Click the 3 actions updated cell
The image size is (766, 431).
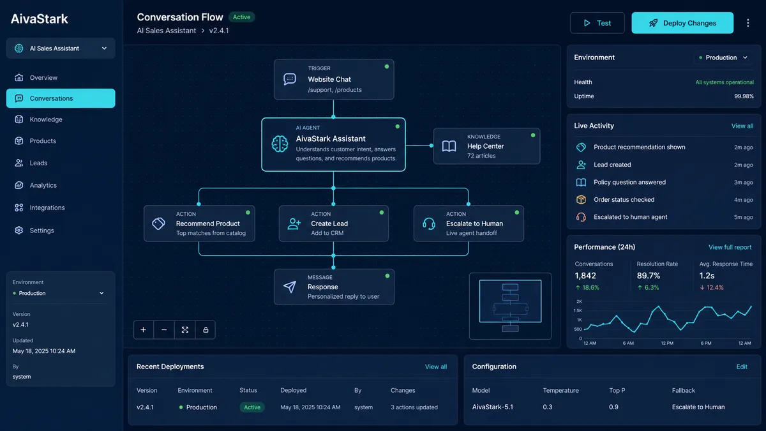[x=414, y=407]
